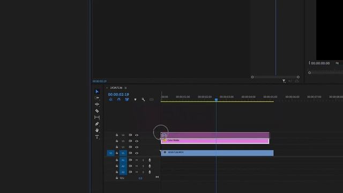Click the voice-over record mic on A3
Screen dimensions: 343x193
[150, 172]
